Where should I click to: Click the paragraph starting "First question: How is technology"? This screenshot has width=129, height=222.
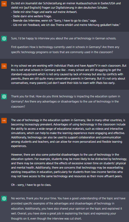65,49
